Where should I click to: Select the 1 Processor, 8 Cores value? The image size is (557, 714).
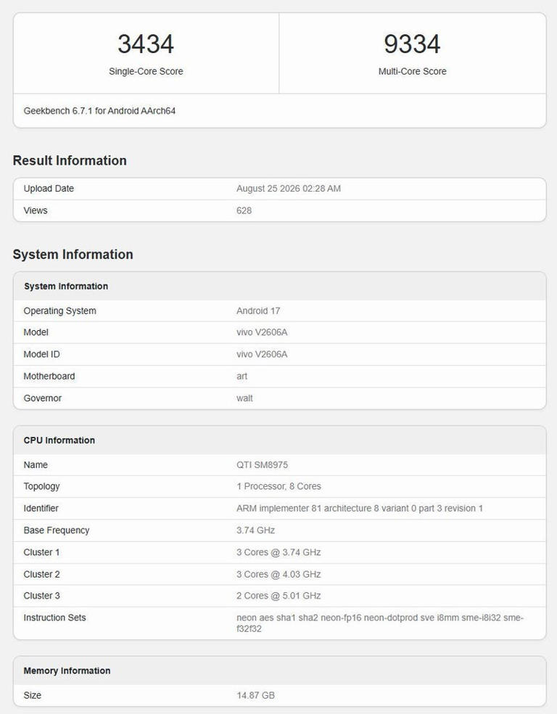click(278, 486)
